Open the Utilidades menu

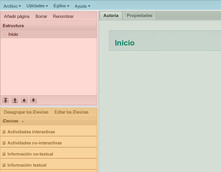37,6
